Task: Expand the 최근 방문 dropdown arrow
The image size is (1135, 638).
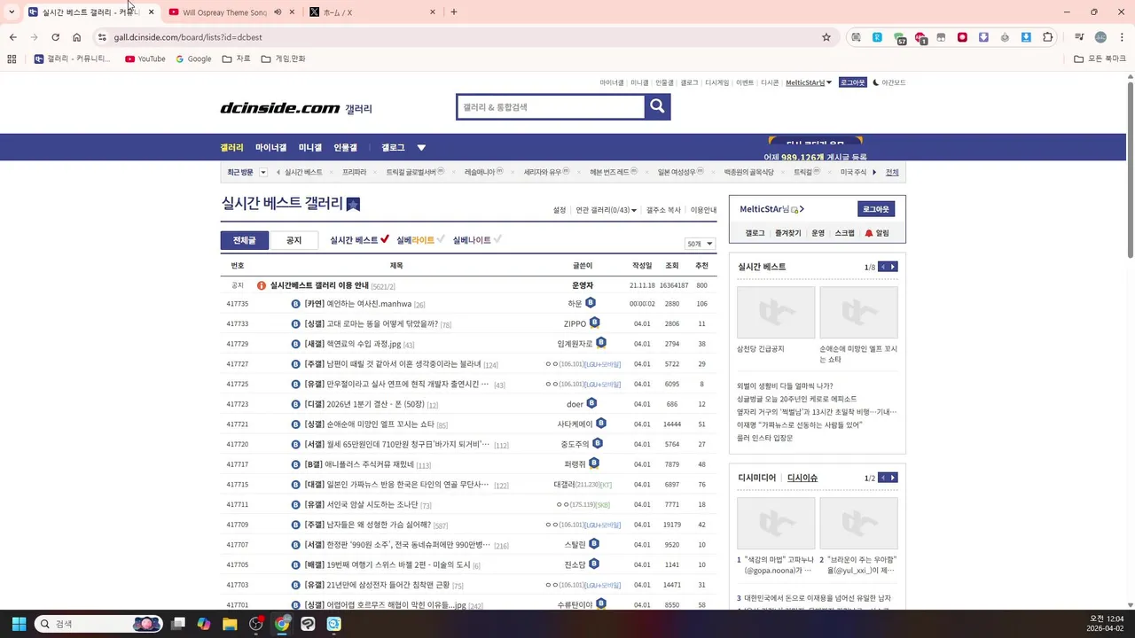Action: (x=263, y=172)
